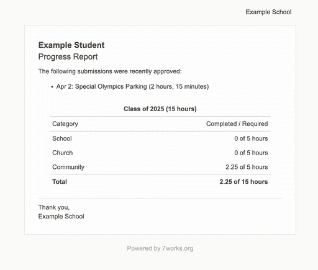
Task: Select the Church category row
Action: 160,153
